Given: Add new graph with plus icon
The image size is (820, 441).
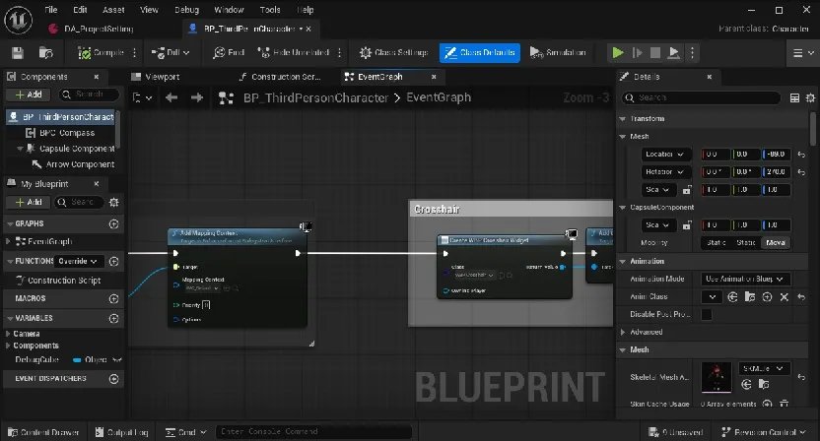Looking at the screenshot, I should [x=114, y=223].
